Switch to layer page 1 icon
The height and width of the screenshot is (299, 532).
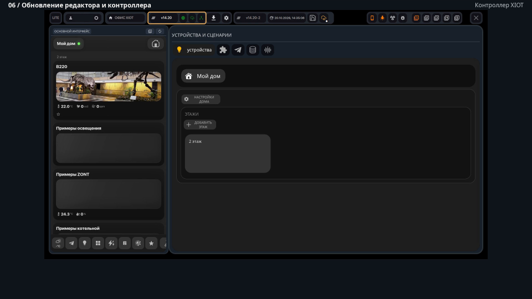[416, 18]
